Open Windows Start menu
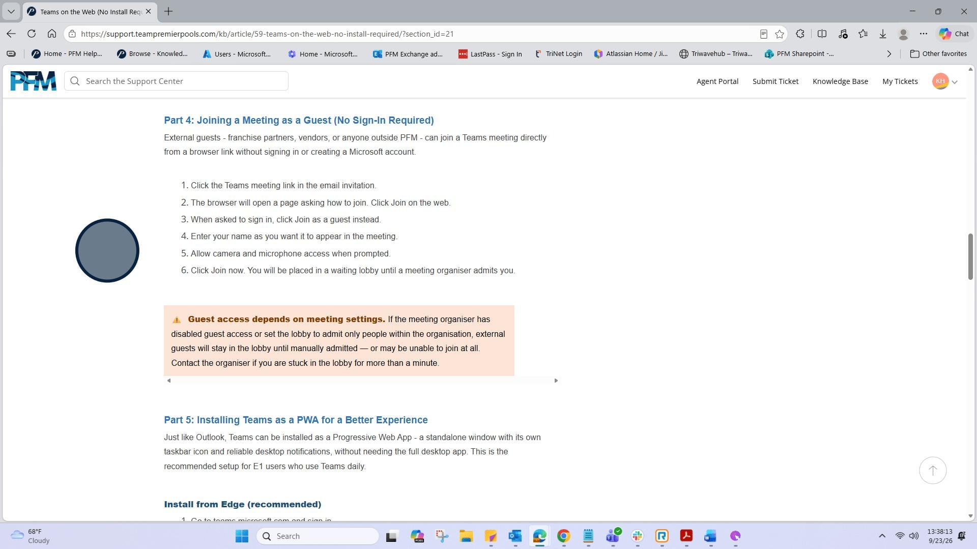Screen dimensions: 977x549 tap(242, 536)
